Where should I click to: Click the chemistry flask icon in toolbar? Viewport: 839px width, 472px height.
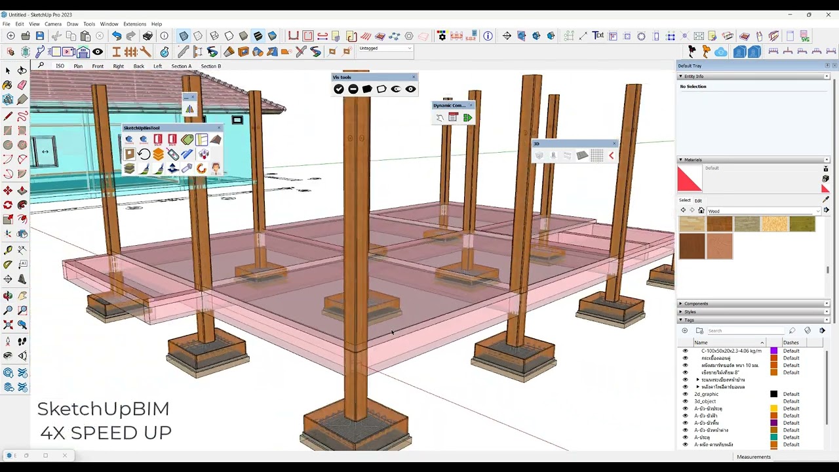click(165, 52)
